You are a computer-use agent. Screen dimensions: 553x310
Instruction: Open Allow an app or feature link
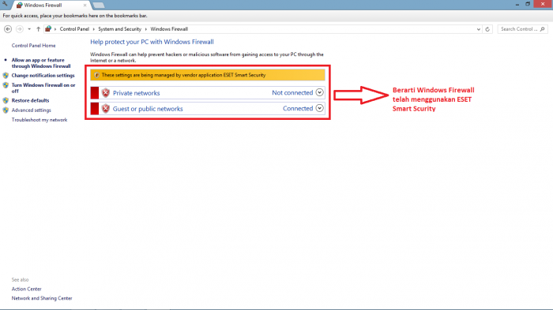coord(41,63)
